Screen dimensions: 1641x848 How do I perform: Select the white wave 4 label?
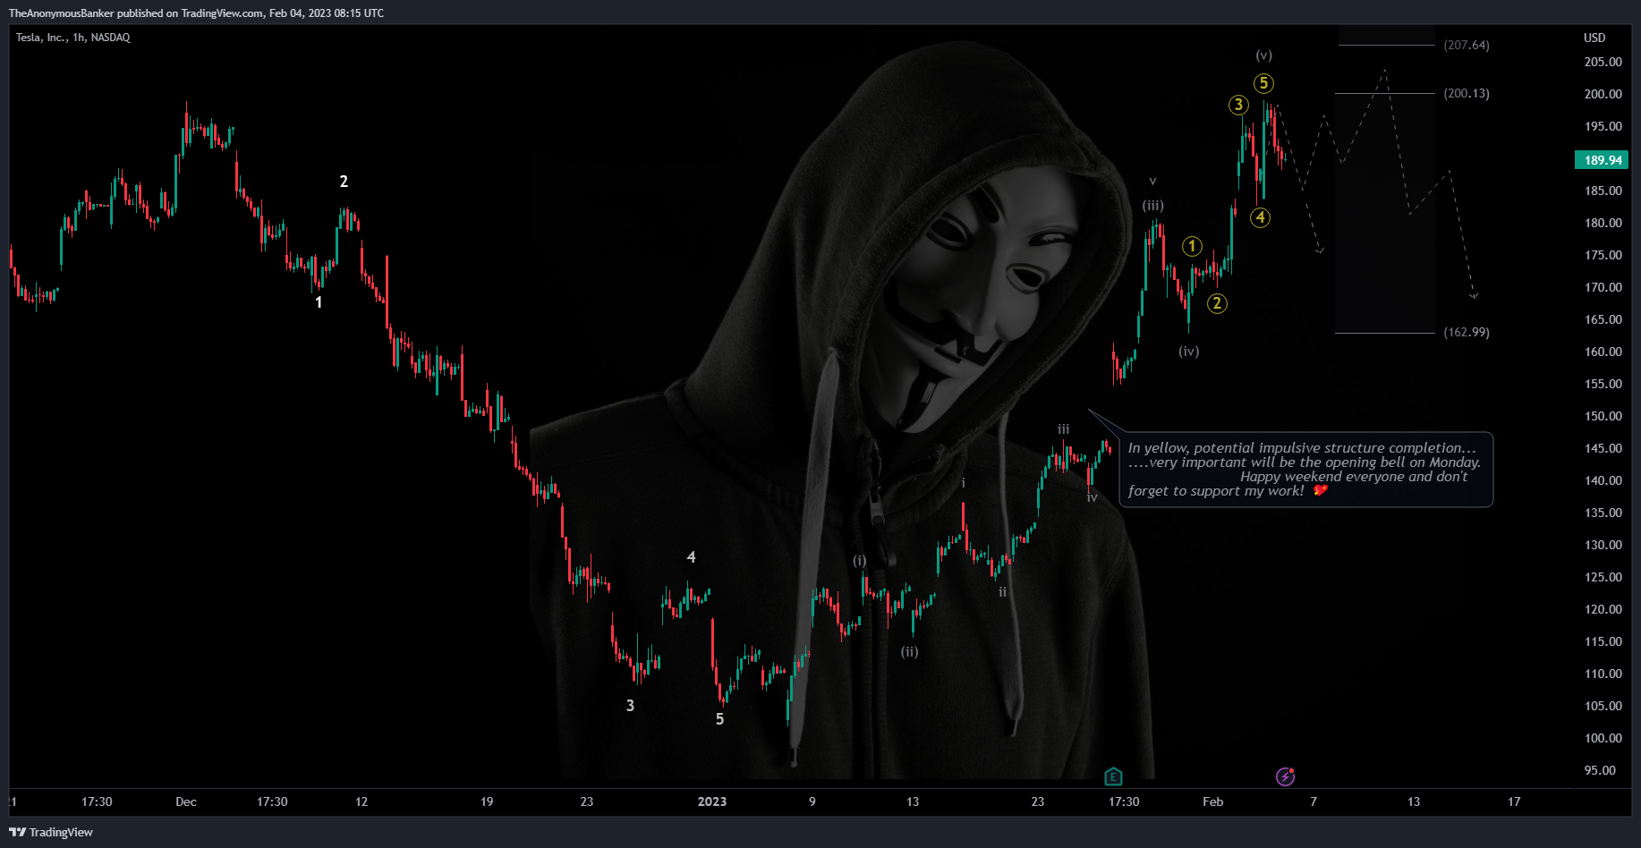click(x=691, y=557)
